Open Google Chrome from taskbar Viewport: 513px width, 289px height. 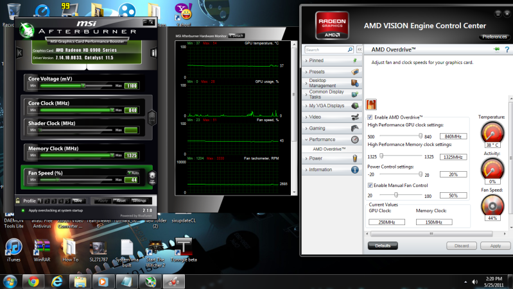33,281
